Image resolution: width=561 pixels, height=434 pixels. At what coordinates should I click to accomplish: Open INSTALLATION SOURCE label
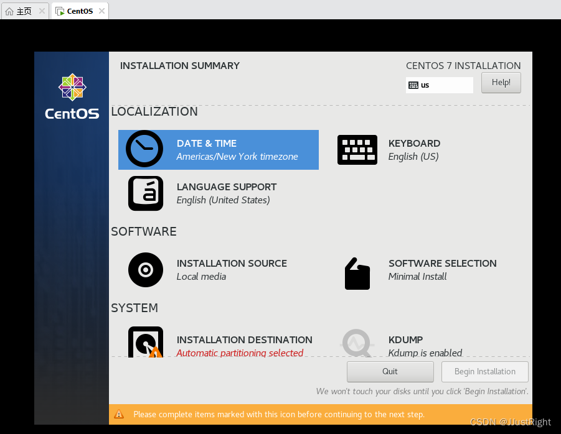(232, 263)
